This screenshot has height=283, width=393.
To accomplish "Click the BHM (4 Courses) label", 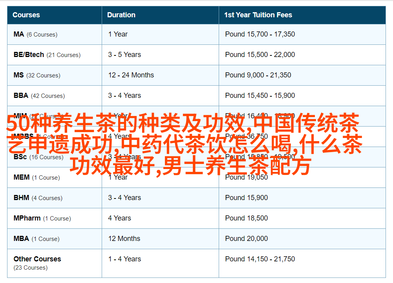I will tap(38, 198).
